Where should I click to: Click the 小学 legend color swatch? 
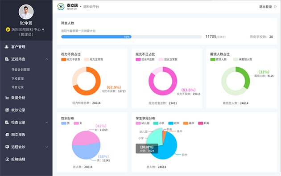(x=156, y=123)
